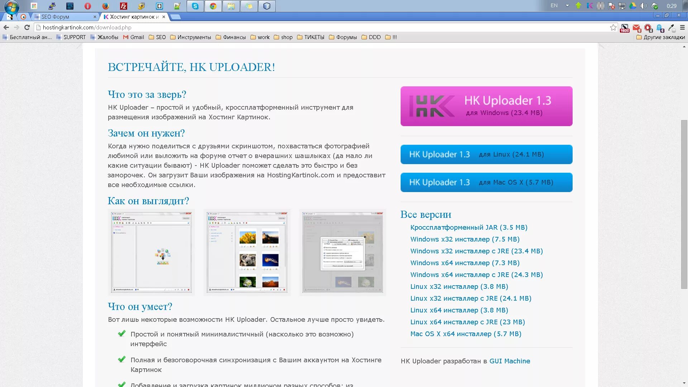This screenshot has width=688, height=387.
Task: Open the Adblock stop-hand extension icon
Action: click(x=648, y=28)
